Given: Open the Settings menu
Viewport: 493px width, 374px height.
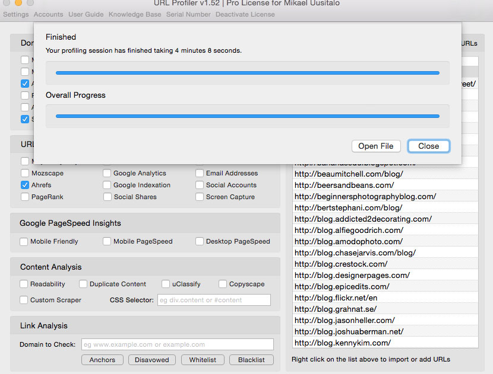Looking at the screenshot, I should tap(15, 14).
